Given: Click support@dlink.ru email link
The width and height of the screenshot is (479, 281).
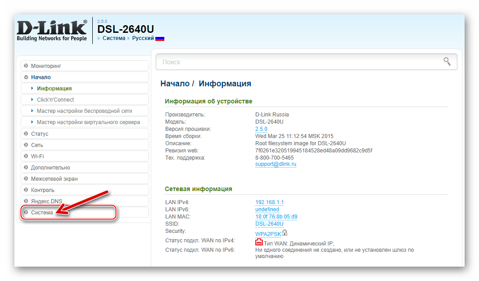Looking at the screenshot, I should pyautogui.click(x=276, y=164).
